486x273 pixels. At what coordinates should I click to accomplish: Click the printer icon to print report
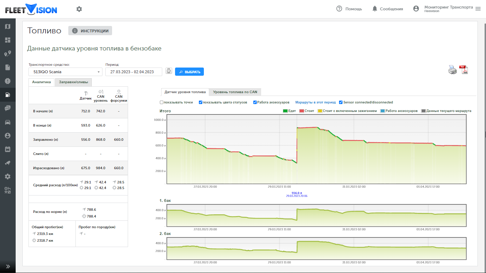click(452, 70)
